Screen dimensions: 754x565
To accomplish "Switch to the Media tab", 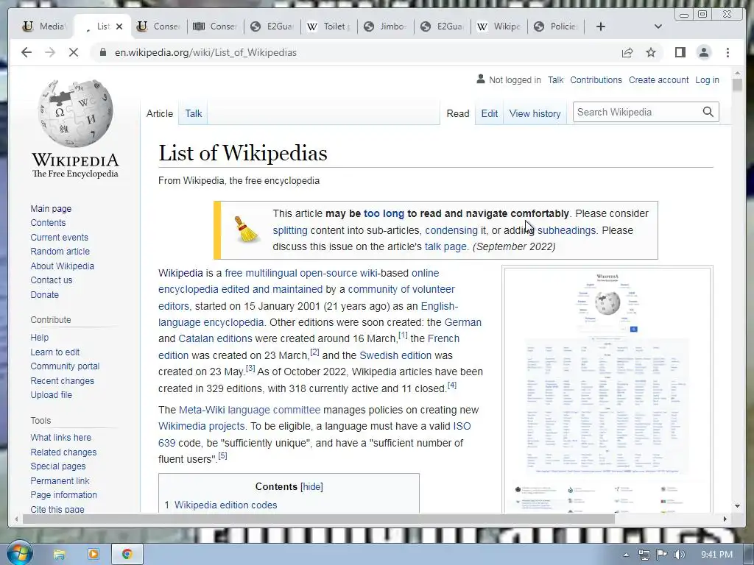I will 44,26.
